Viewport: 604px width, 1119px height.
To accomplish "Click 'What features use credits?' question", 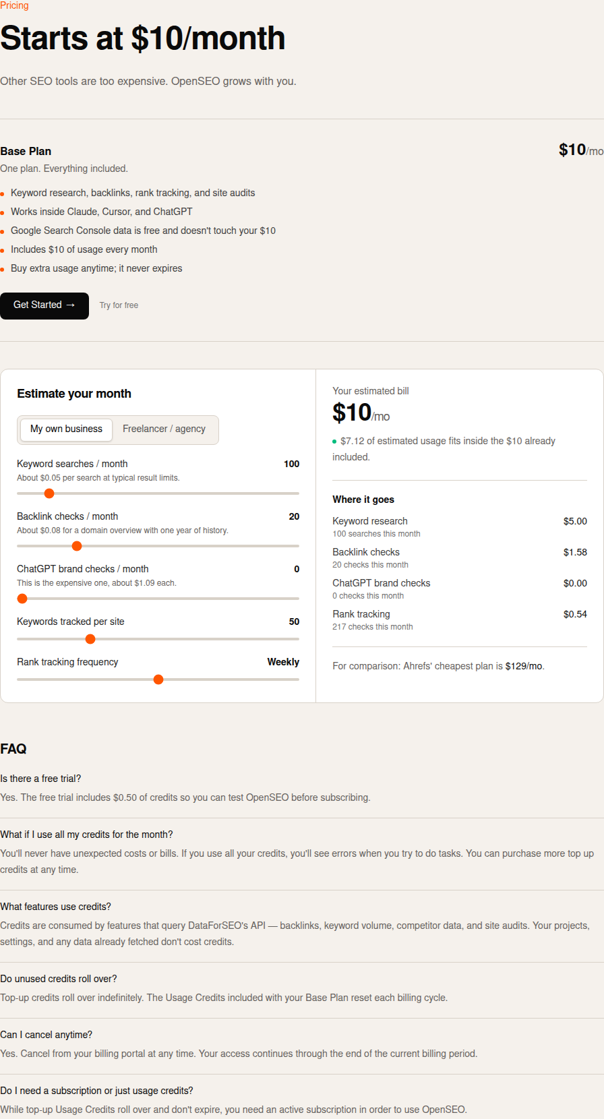I will 55,907.
